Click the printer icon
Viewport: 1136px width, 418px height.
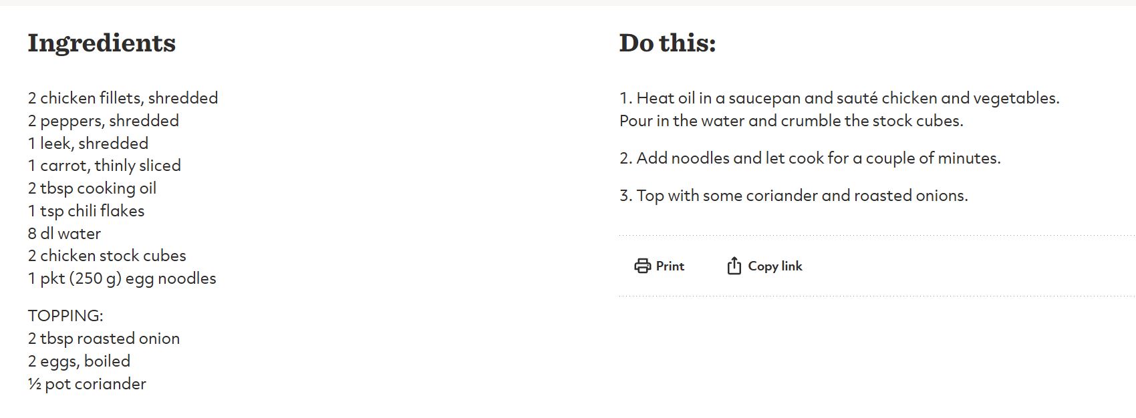tap(642, 266)
